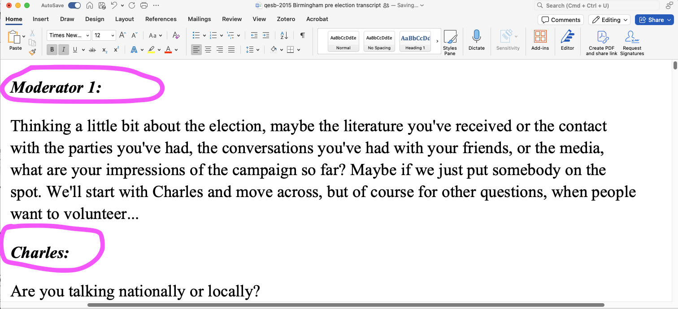Show paragraph marks with pilcrow icon

(x=303, y=35)
